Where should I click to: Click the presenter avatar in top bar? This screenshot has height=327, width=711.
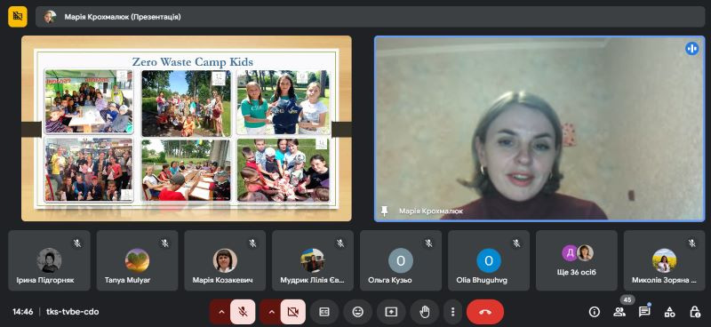50,17
